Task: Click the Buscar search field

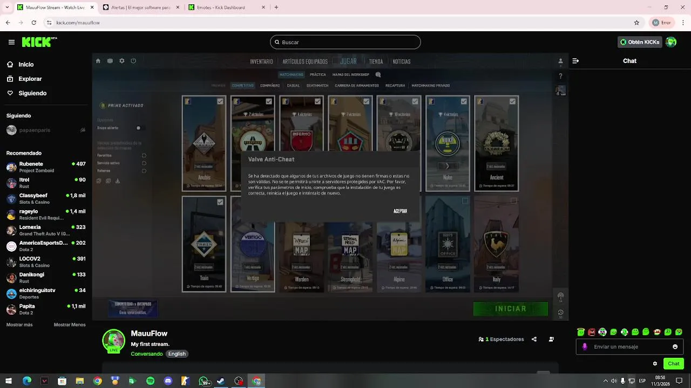Action: click(345, 42)
